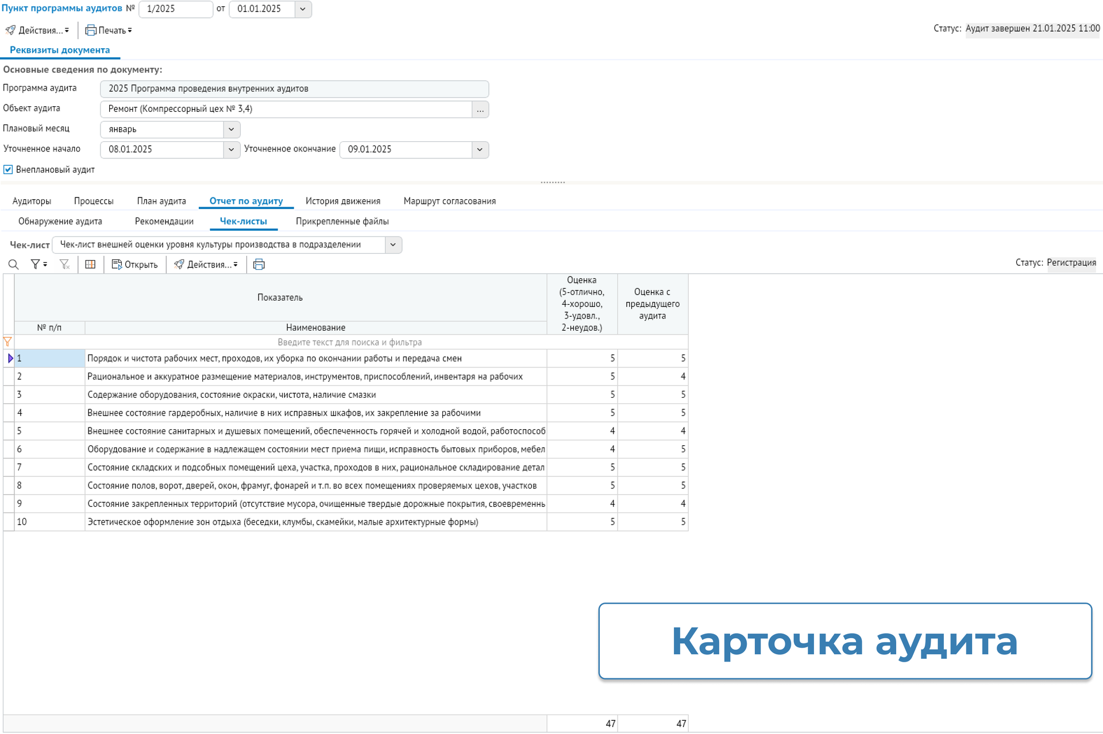The image size is (1103, 734).
Task: Click the search and filter text row
Action: [349, 343]
